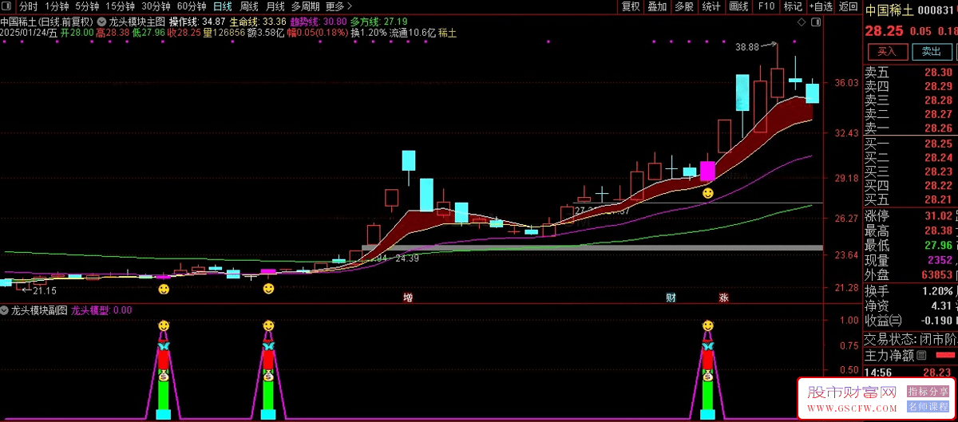Screen dimensions: 958x422
Task: Click the 财 event marker below the chart
Action: [671, 298]
